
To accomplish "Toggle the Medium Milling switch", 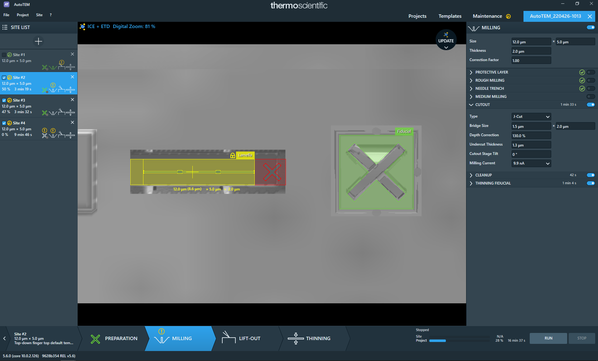I will click(x=591, y=97).
